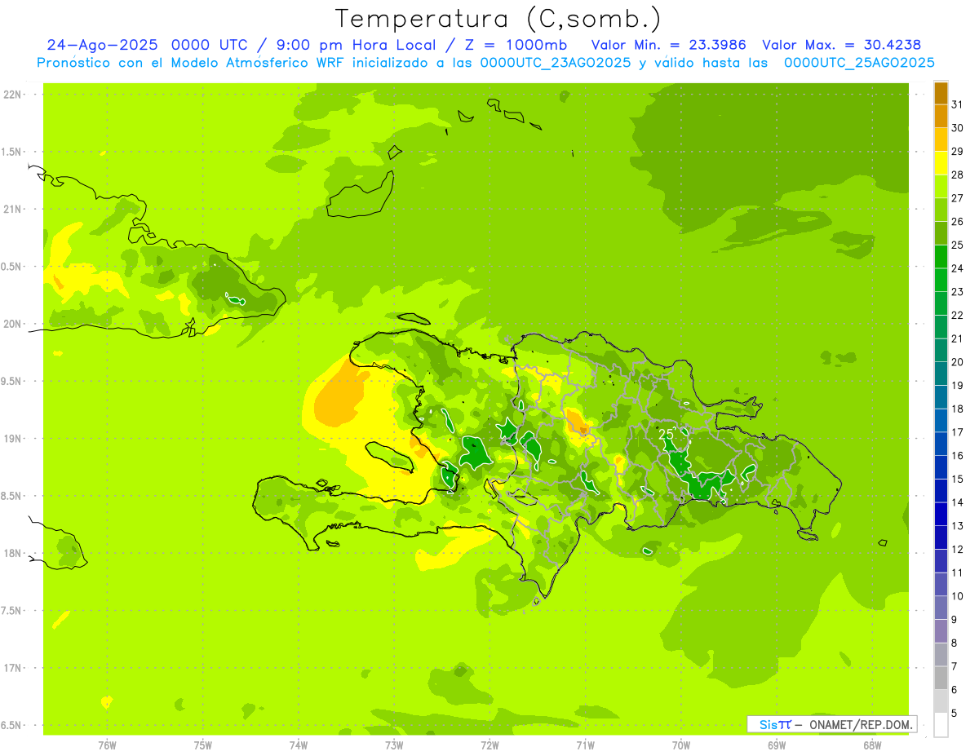Click the '76W' longitude axis label

(x=107, y=745)
